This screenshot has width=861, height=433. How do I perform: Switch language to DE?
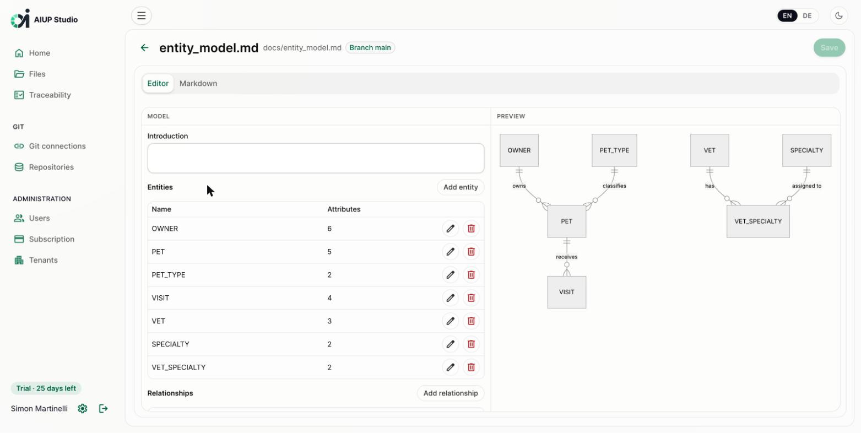click(x=807, y=16)
